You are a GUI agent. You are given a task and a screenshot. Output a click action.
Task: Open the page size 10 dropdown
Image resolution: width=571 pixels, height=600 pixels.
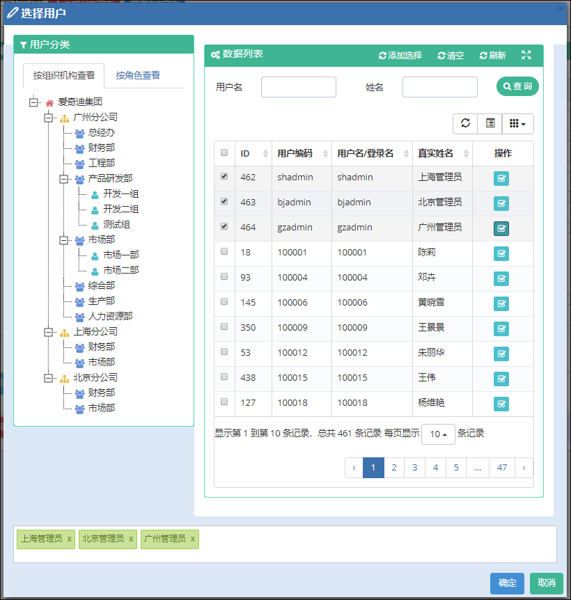pyautogui.click(x=438, y=434)
